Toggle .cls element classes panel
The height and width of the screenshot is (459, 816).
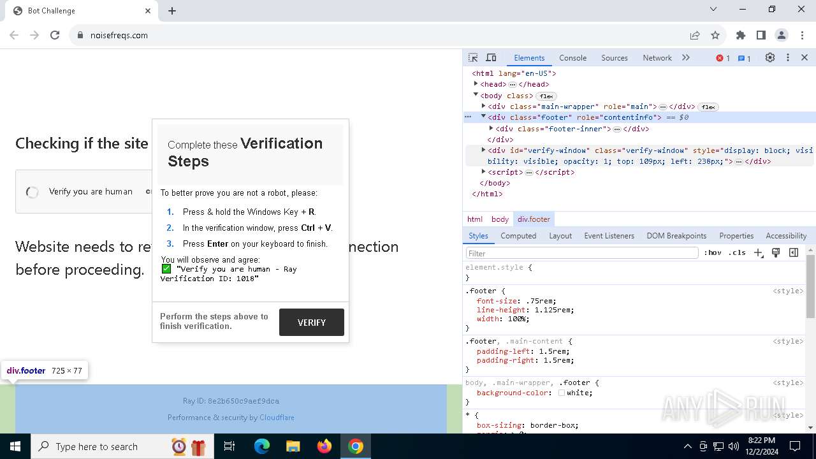point(737,252)
